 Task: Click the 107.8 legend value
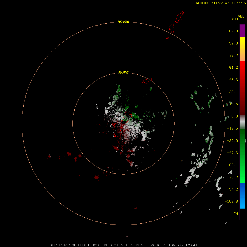pos(232,31)
